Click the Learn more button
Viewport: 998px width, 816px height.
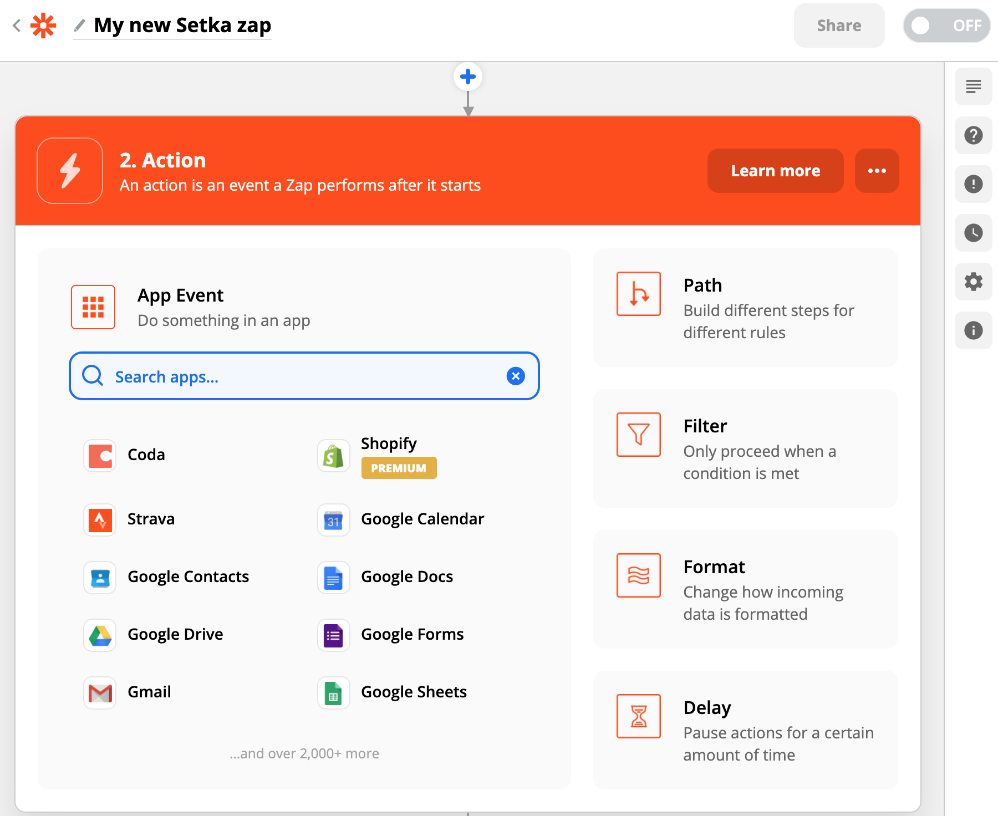pyautogui.click(x=775, y=171)
